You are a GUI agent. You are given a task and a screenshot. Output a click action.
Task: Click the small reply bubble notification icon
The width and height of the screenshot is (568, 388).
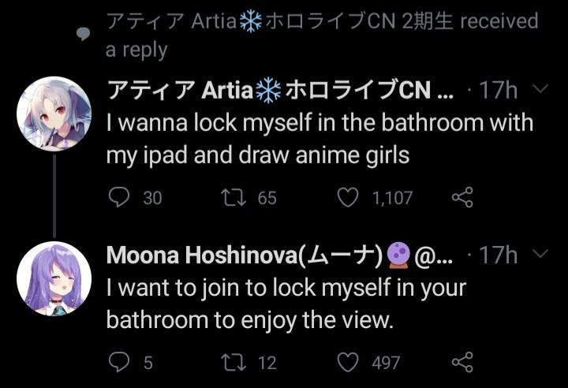(x=83, y=32)
